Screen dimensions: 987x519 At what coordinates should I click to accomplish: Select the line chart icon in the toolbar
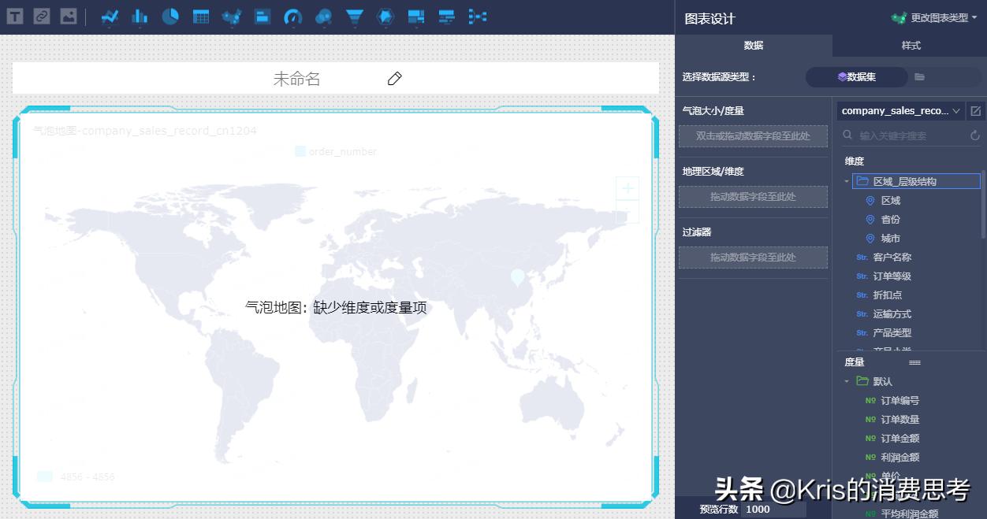point(109,17)
